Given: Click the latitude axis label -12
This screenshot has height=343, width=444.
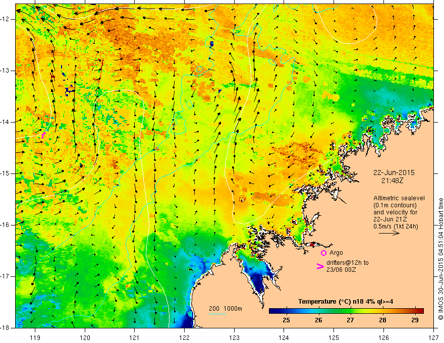Looking at the screenshot, I should tap(6, 19).
